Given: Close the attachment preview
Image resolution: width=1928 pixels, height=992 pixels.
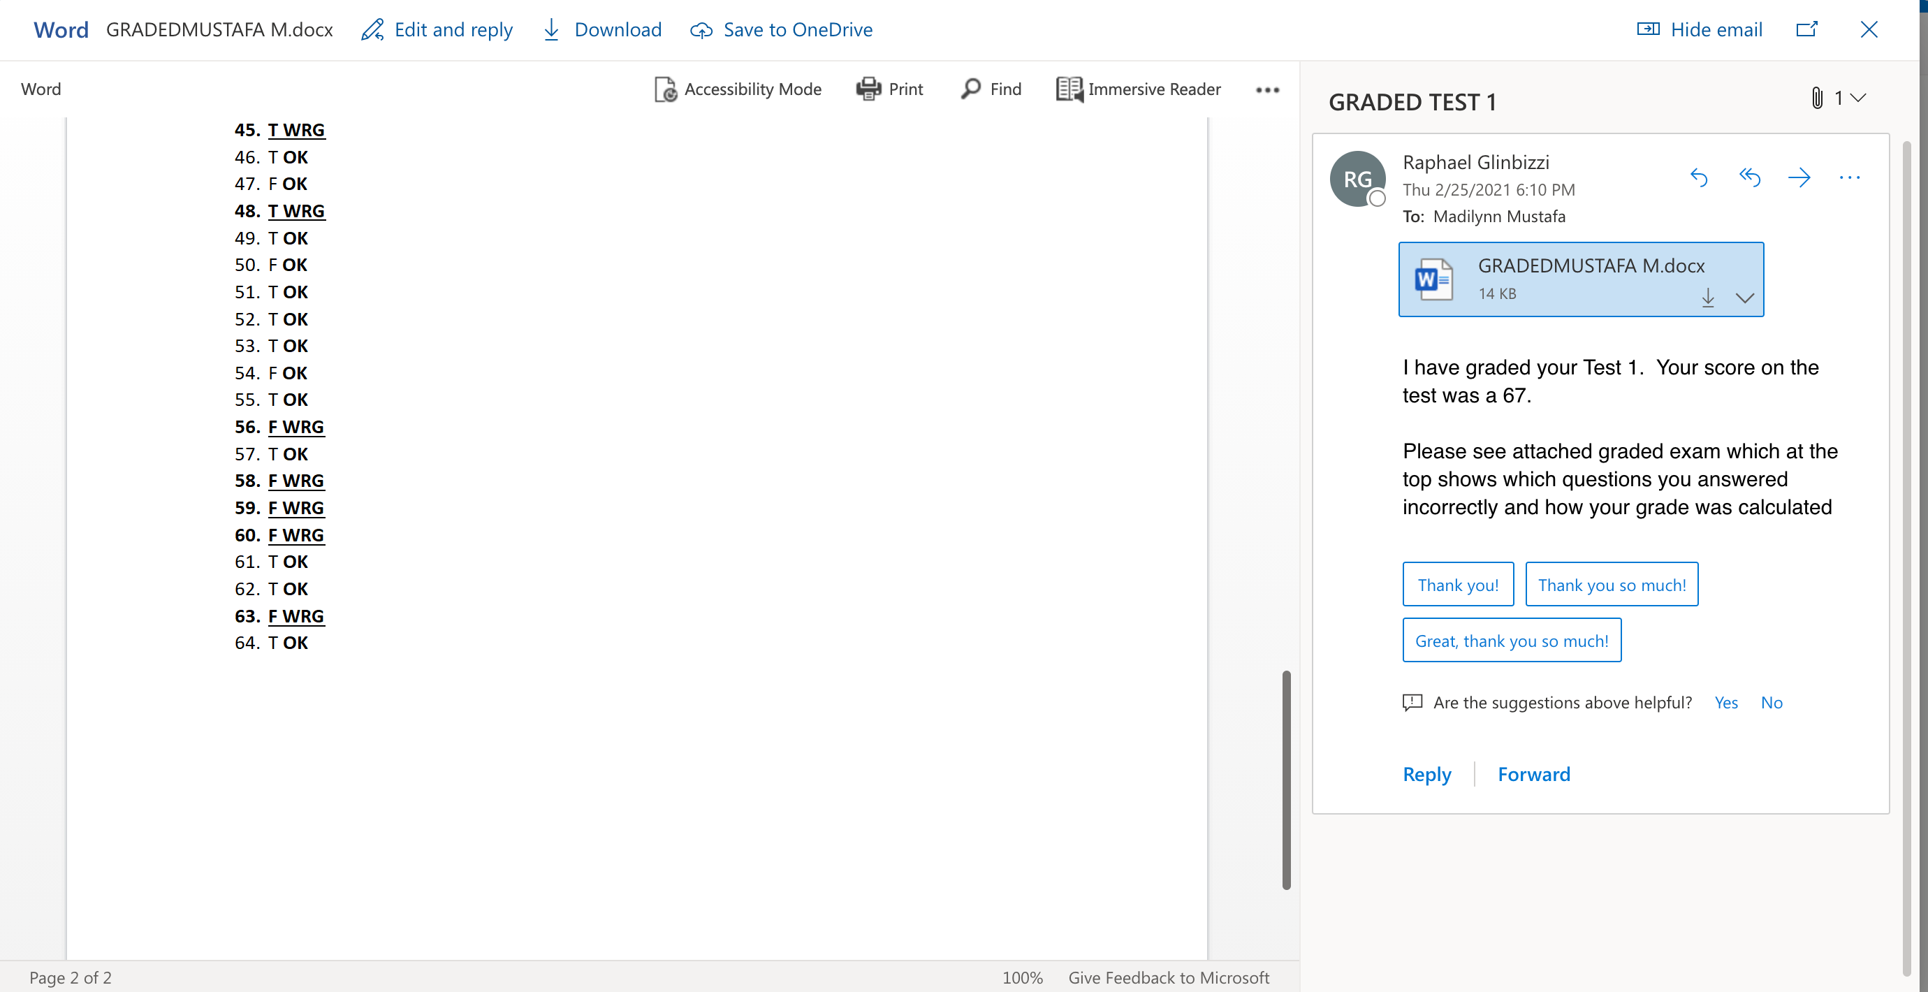Looking at the screenshot, I should click(x=1869, y=29).
